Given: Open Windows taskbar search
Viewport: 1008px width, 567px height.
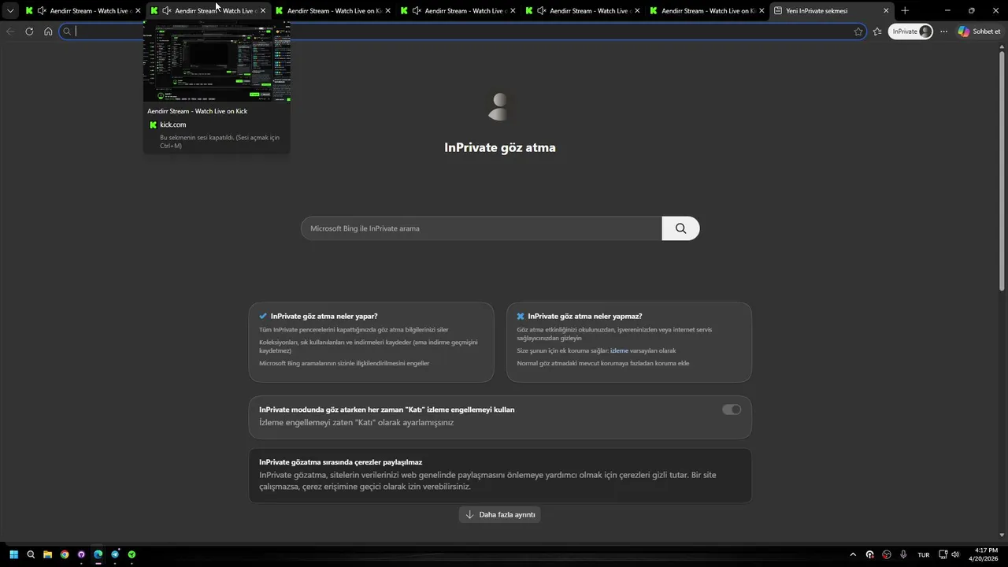Looking at the screenshot, I should pos(31,554).
